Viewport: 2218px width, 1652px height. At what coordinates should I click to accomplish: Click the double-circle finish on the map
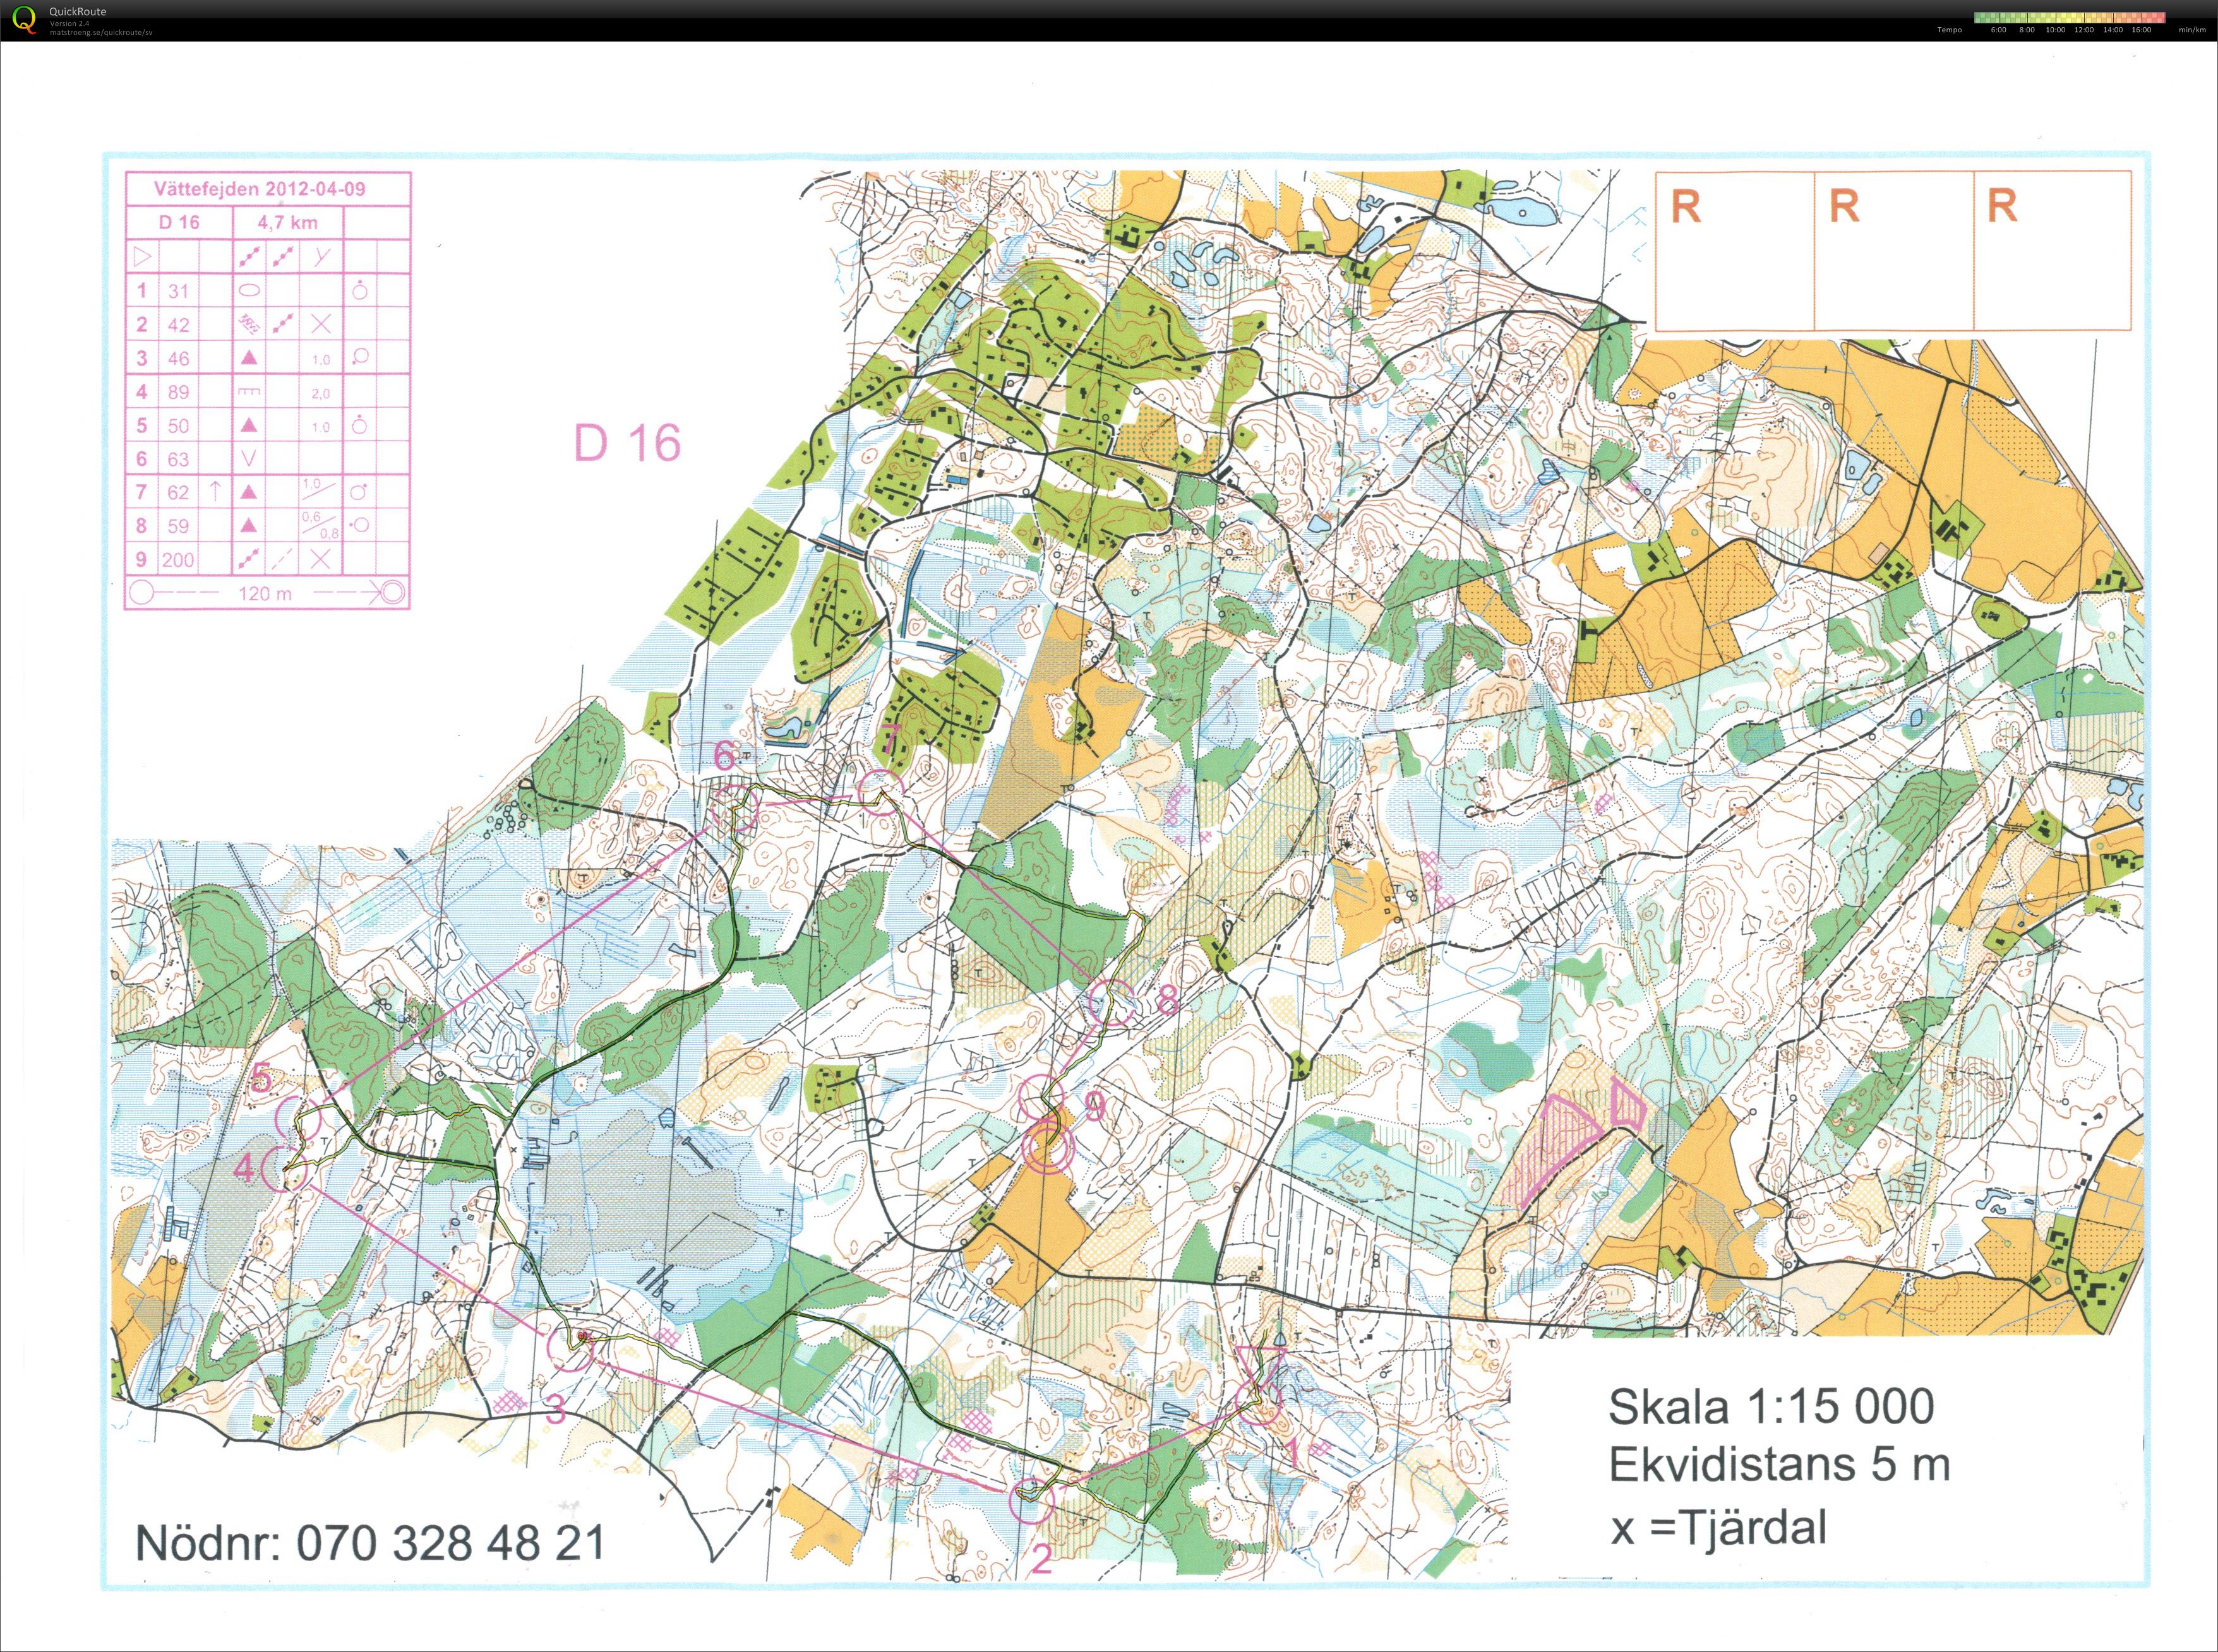pyautogui.click(x=1048, y=1148)
